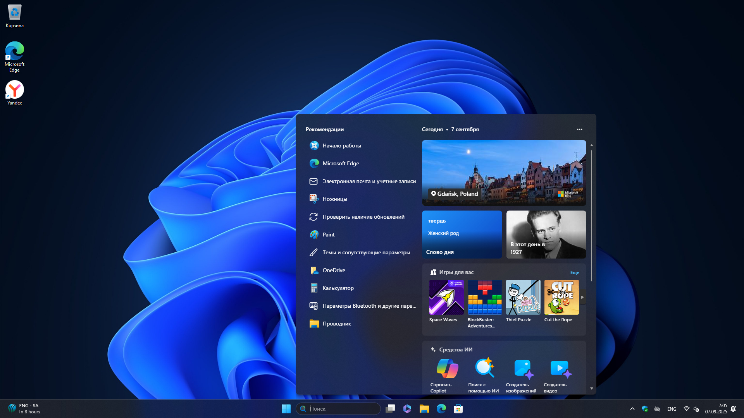Open Task View on taskbar

(390, 409)
